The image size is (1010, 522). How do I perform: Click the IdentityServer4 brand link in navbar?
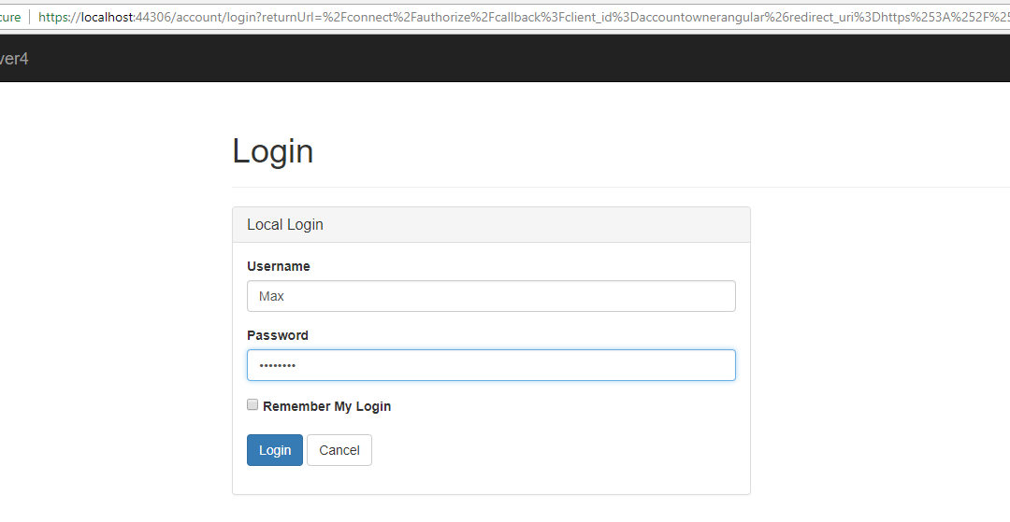pos(13,59)
